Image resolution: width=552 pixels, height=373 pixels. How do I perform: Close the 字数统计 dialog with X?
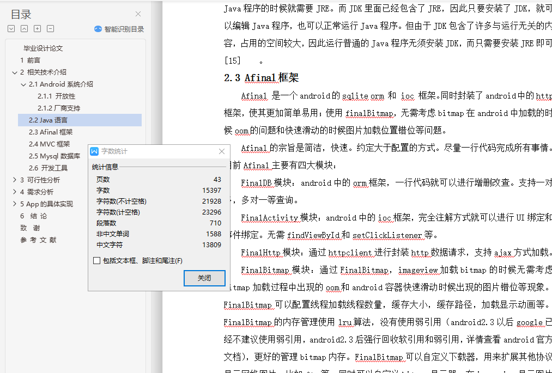pos(221,151)
